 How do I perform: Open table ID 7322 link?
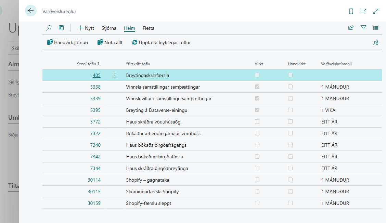pos(95,133)
